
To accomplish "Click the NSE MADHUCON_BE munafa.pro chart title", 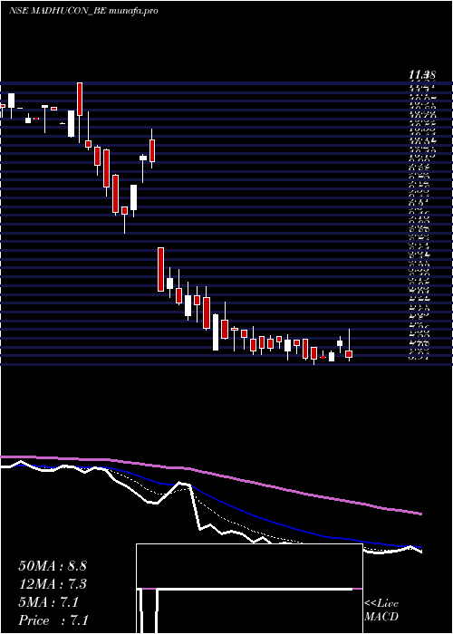I will 83,11.
